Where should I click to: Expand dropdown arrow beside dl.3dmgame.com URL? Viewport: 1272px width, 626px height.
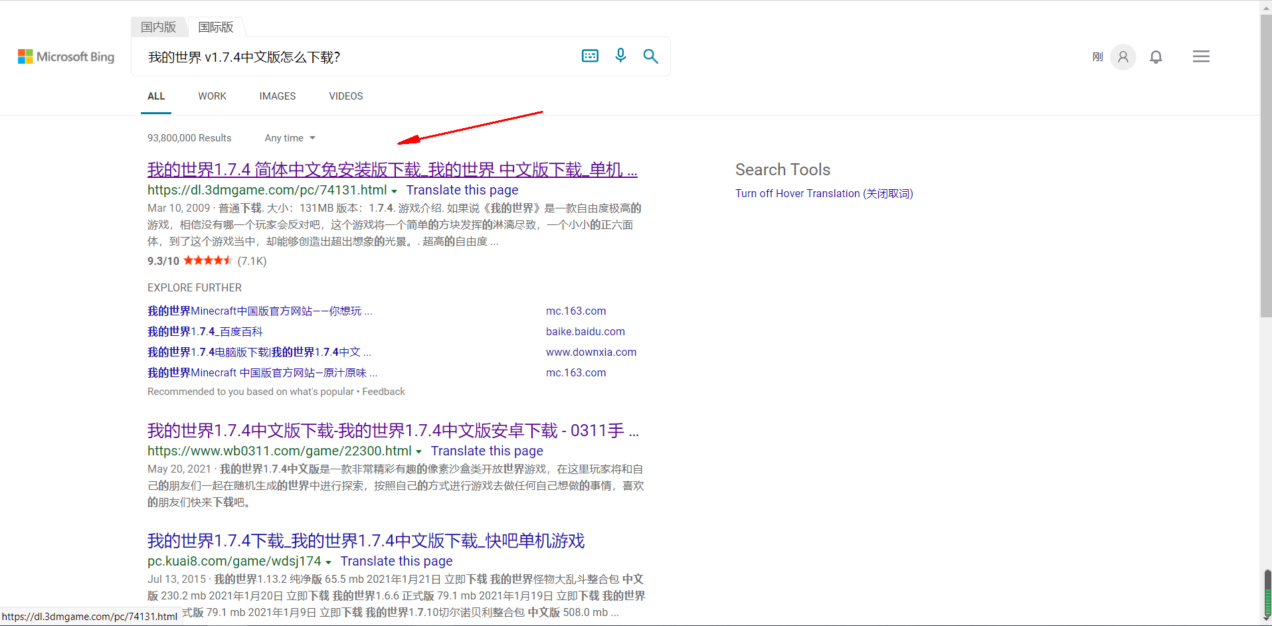tap(394, 191)
